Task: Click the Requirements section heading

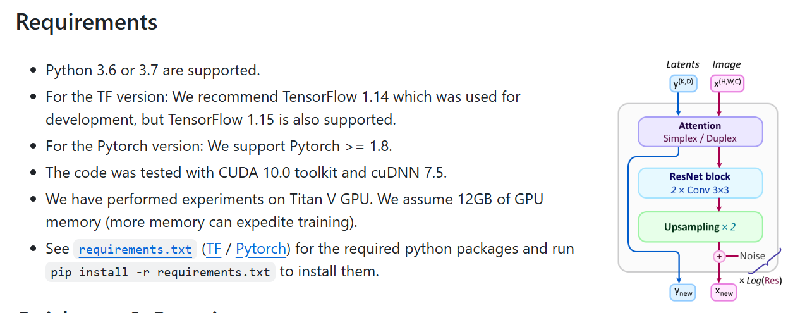Action: (x=87, y=22)
